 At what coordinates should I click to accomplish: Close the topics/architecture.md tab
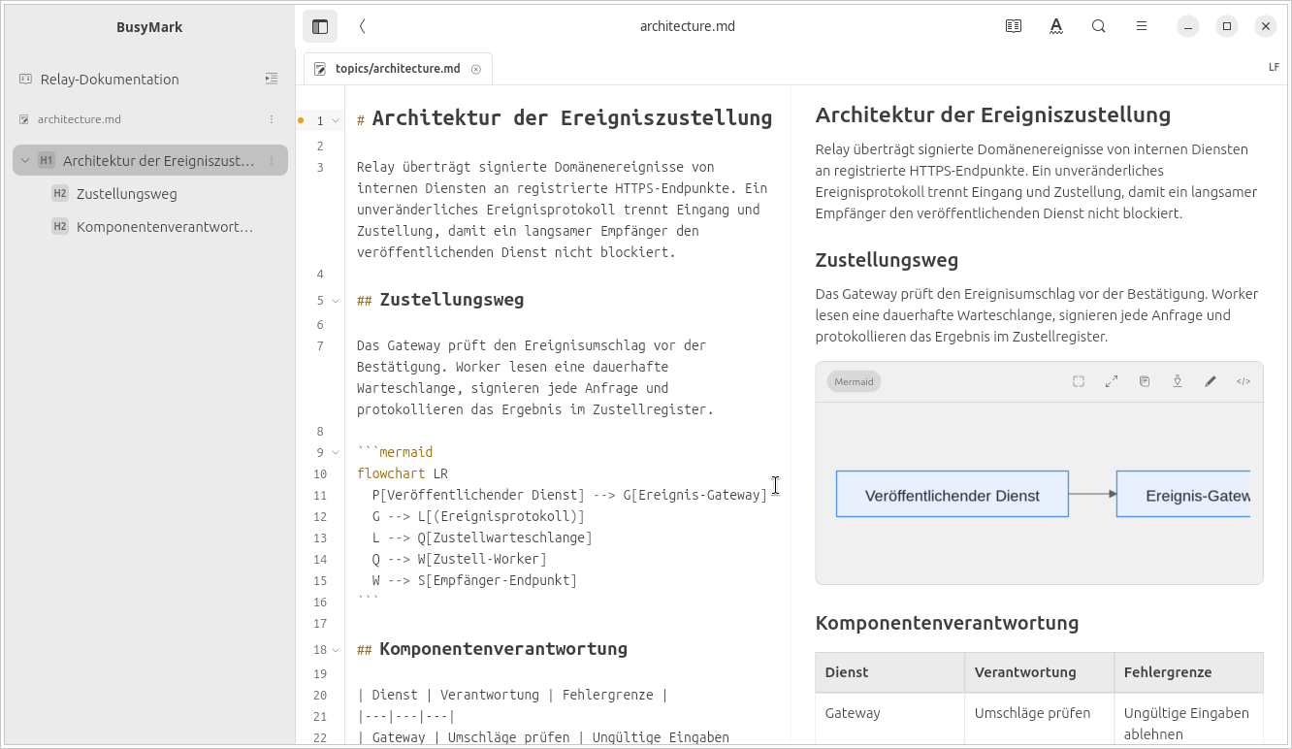pyautogui.click(x=476, y=69)
